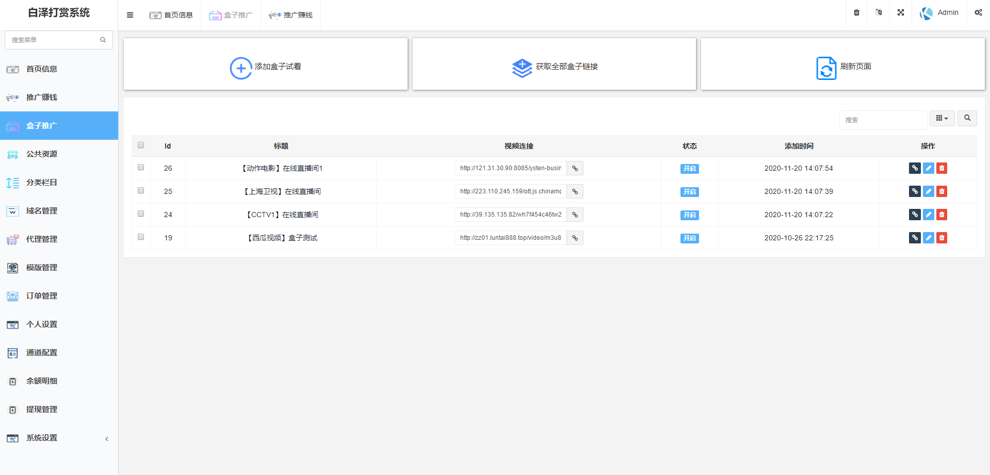Viewport: 990px width, 475px height.
Task: Click the dark link icon for row 19
Action: (x=915, y=238)
